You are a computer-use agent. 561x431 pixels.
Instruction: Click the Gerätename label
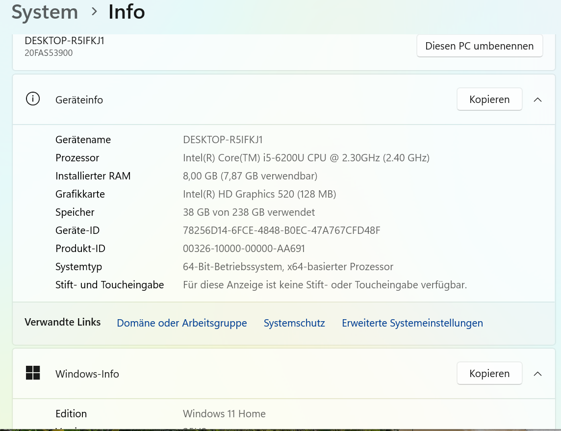(x=83, y=139)
